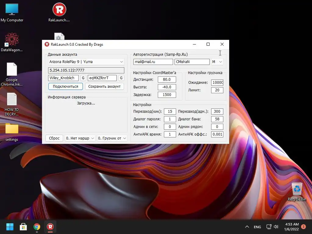Close the RakLaunch window

[222, 44]
